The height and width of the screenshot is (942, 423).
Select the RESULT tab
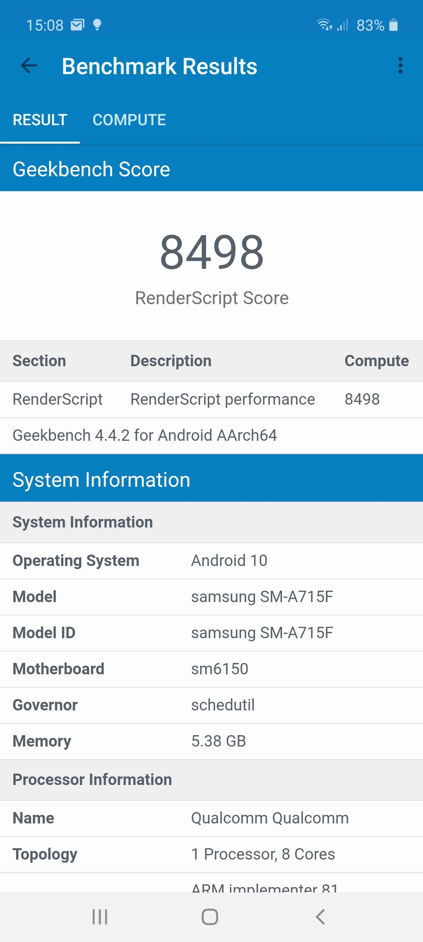(x=40, y=120)
